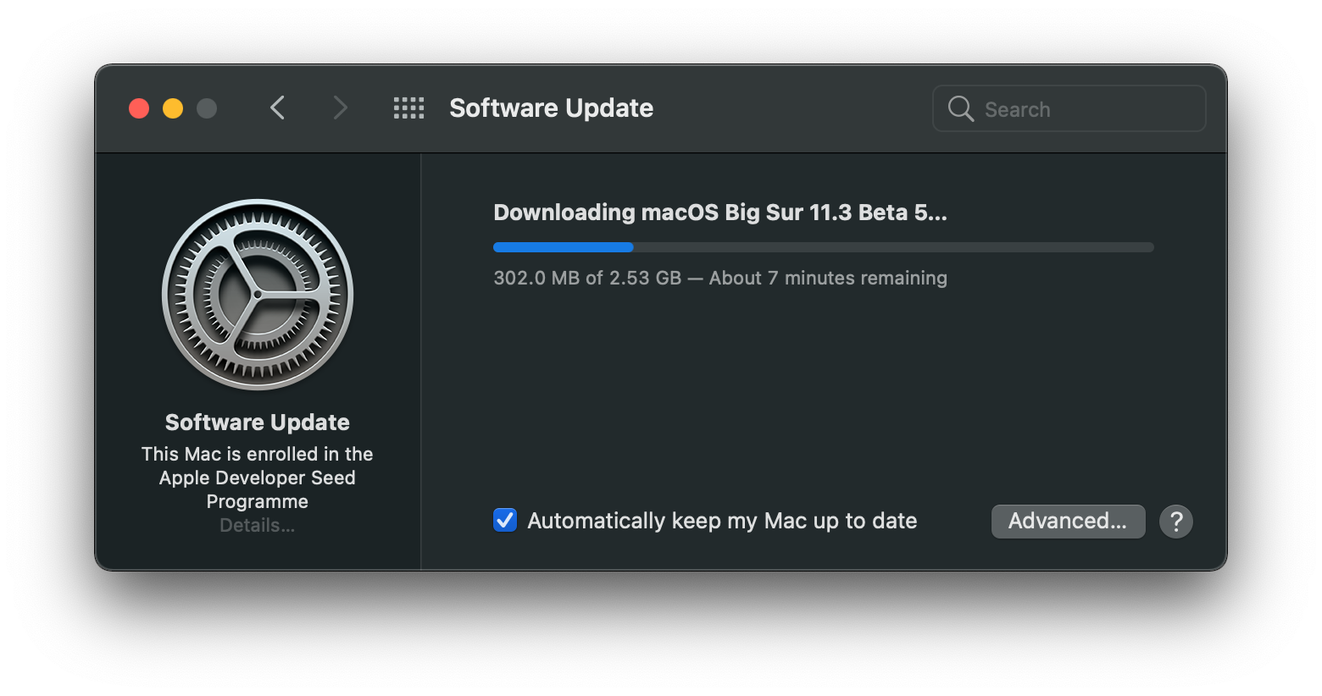Click the forward chevron in the toolbar
This screenshot has width=1322, height=696.
[x=340, y=108]
